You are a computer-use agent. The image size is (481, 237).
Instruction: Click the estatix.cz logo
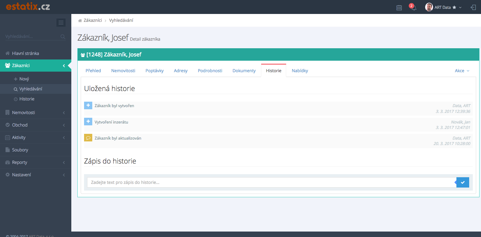tap(28, 7)
